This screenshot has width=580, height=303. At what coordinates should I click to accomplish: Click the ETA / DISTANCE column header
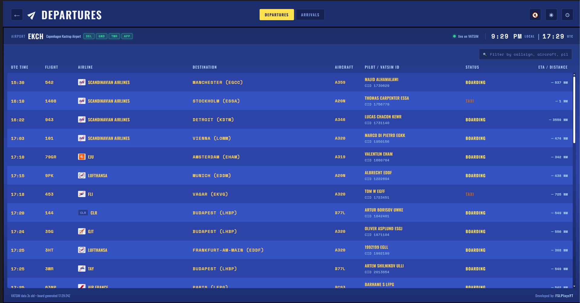coord(553,67)
